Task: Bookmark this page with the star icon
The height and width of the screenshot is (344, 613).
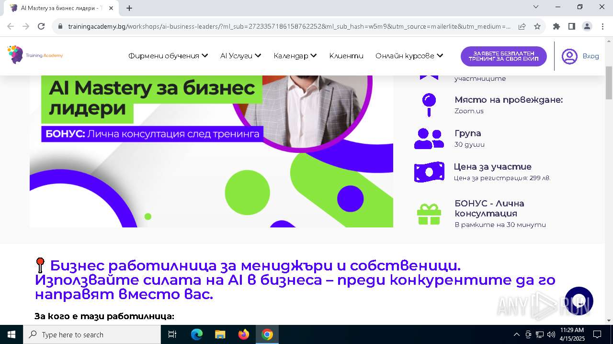Action: pyautogui.click(x=537, y=26)
